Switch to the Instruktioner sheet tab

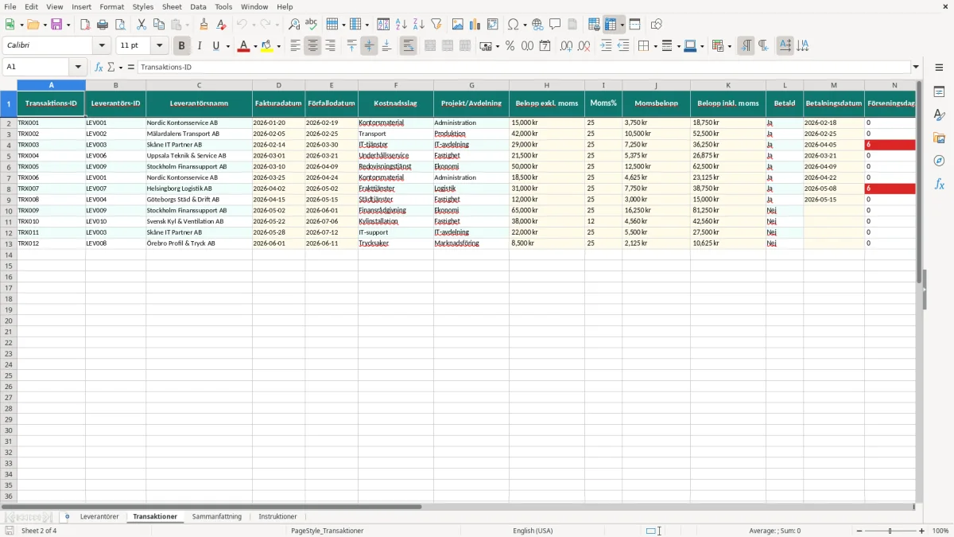click(x=277, y=517)
